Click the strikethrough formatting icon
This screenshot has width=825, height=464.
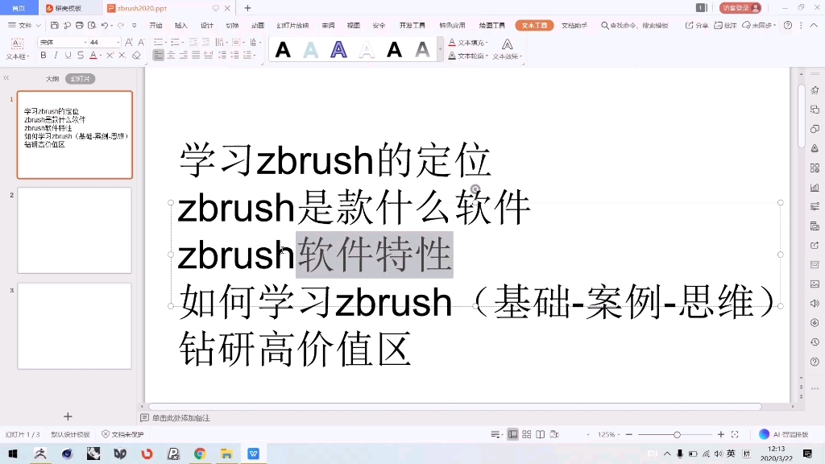point(80,56)
